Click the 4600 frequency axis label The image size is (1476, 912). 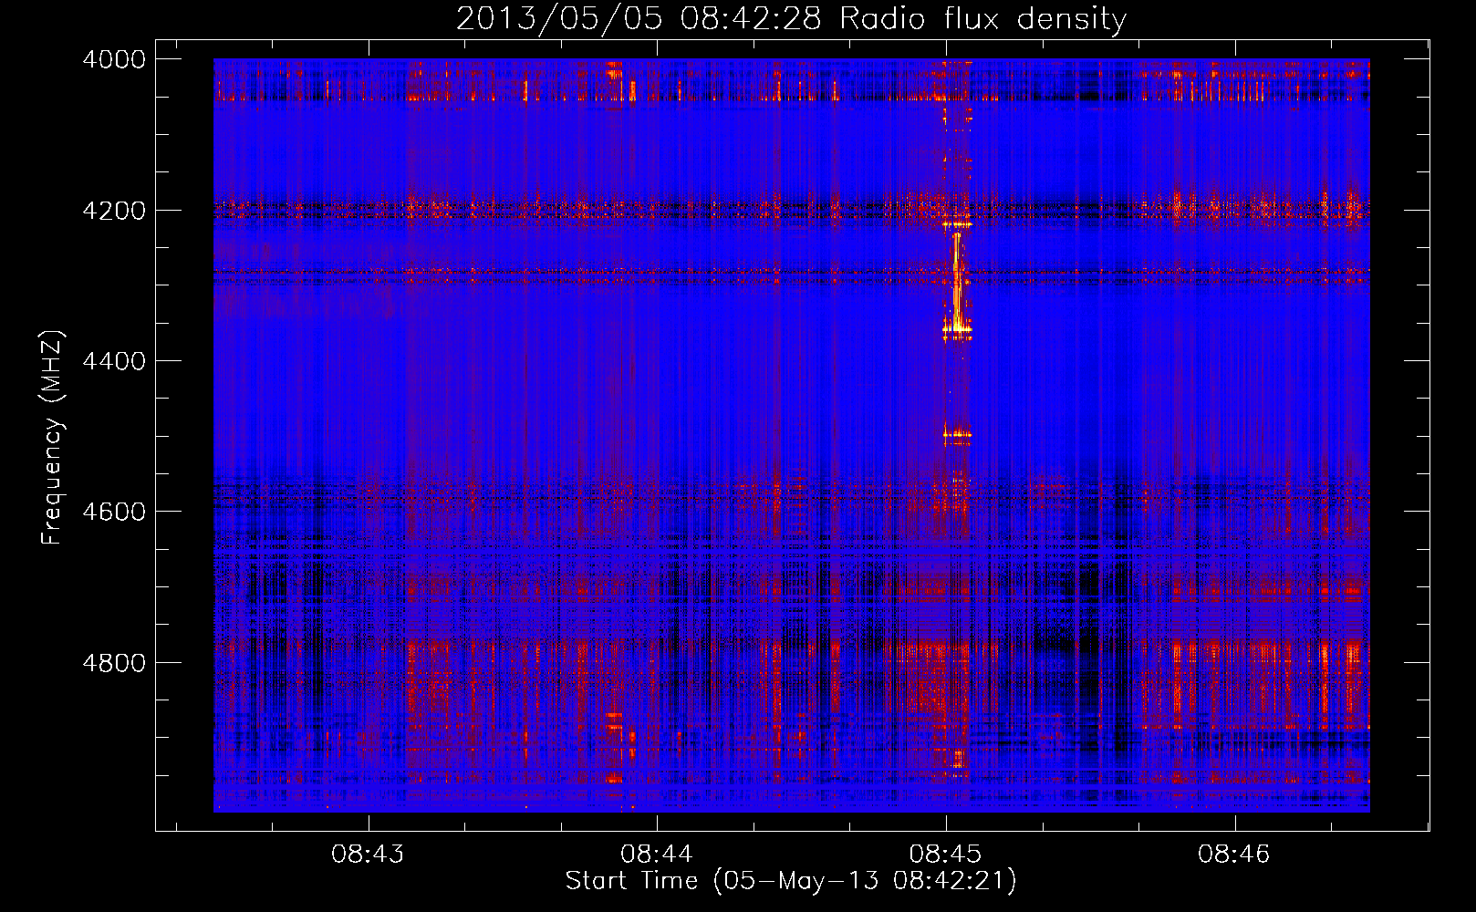click(114, 512)
